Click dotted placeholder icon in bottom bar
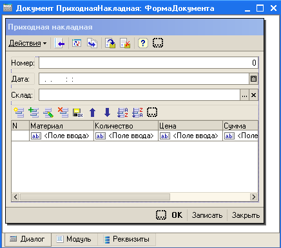 [161, 215]
